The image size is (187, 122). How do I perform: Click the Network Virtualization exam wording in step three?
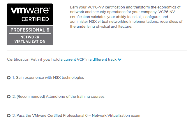(116, 116)
